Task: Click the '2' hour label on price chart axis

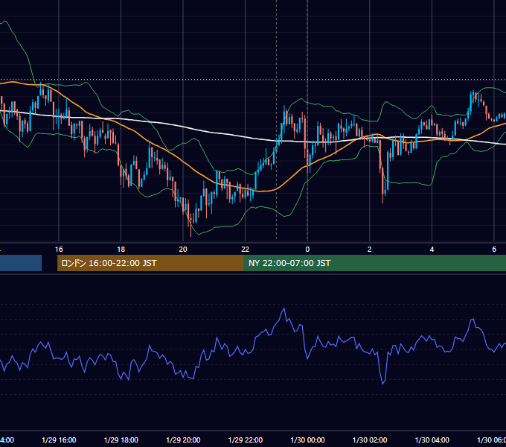Action: [370, 250]
